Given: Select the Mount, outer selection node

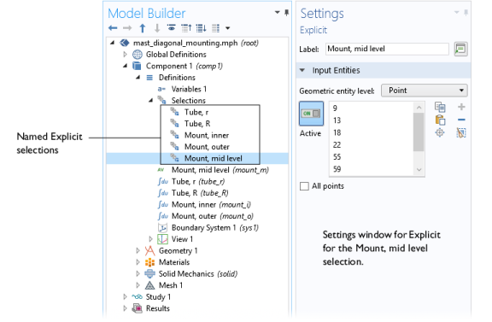Looking at the screenshot, I should pyautogui.click(x=207, y=147).
